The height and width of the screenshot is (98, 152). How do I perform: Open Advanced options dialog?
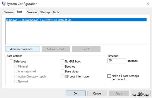(x=23, y=49)
